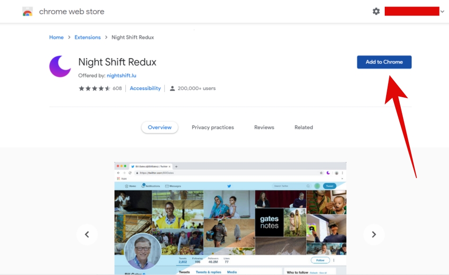Click Add to Chrome button

tap(384, 62)
